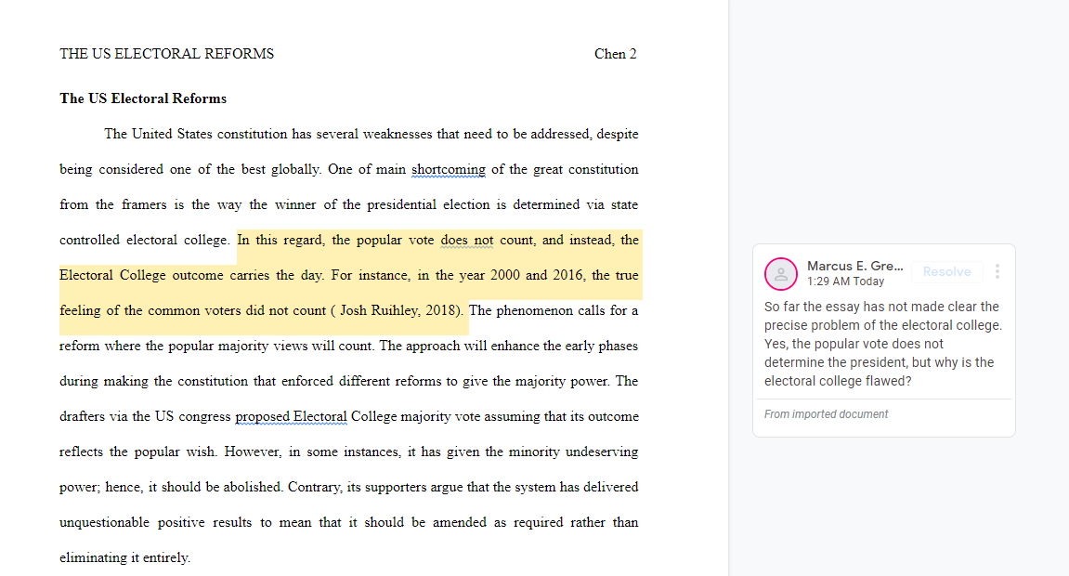Click the underlined phrase 'does not'
1069x576 pixels.
coord(466,240)
